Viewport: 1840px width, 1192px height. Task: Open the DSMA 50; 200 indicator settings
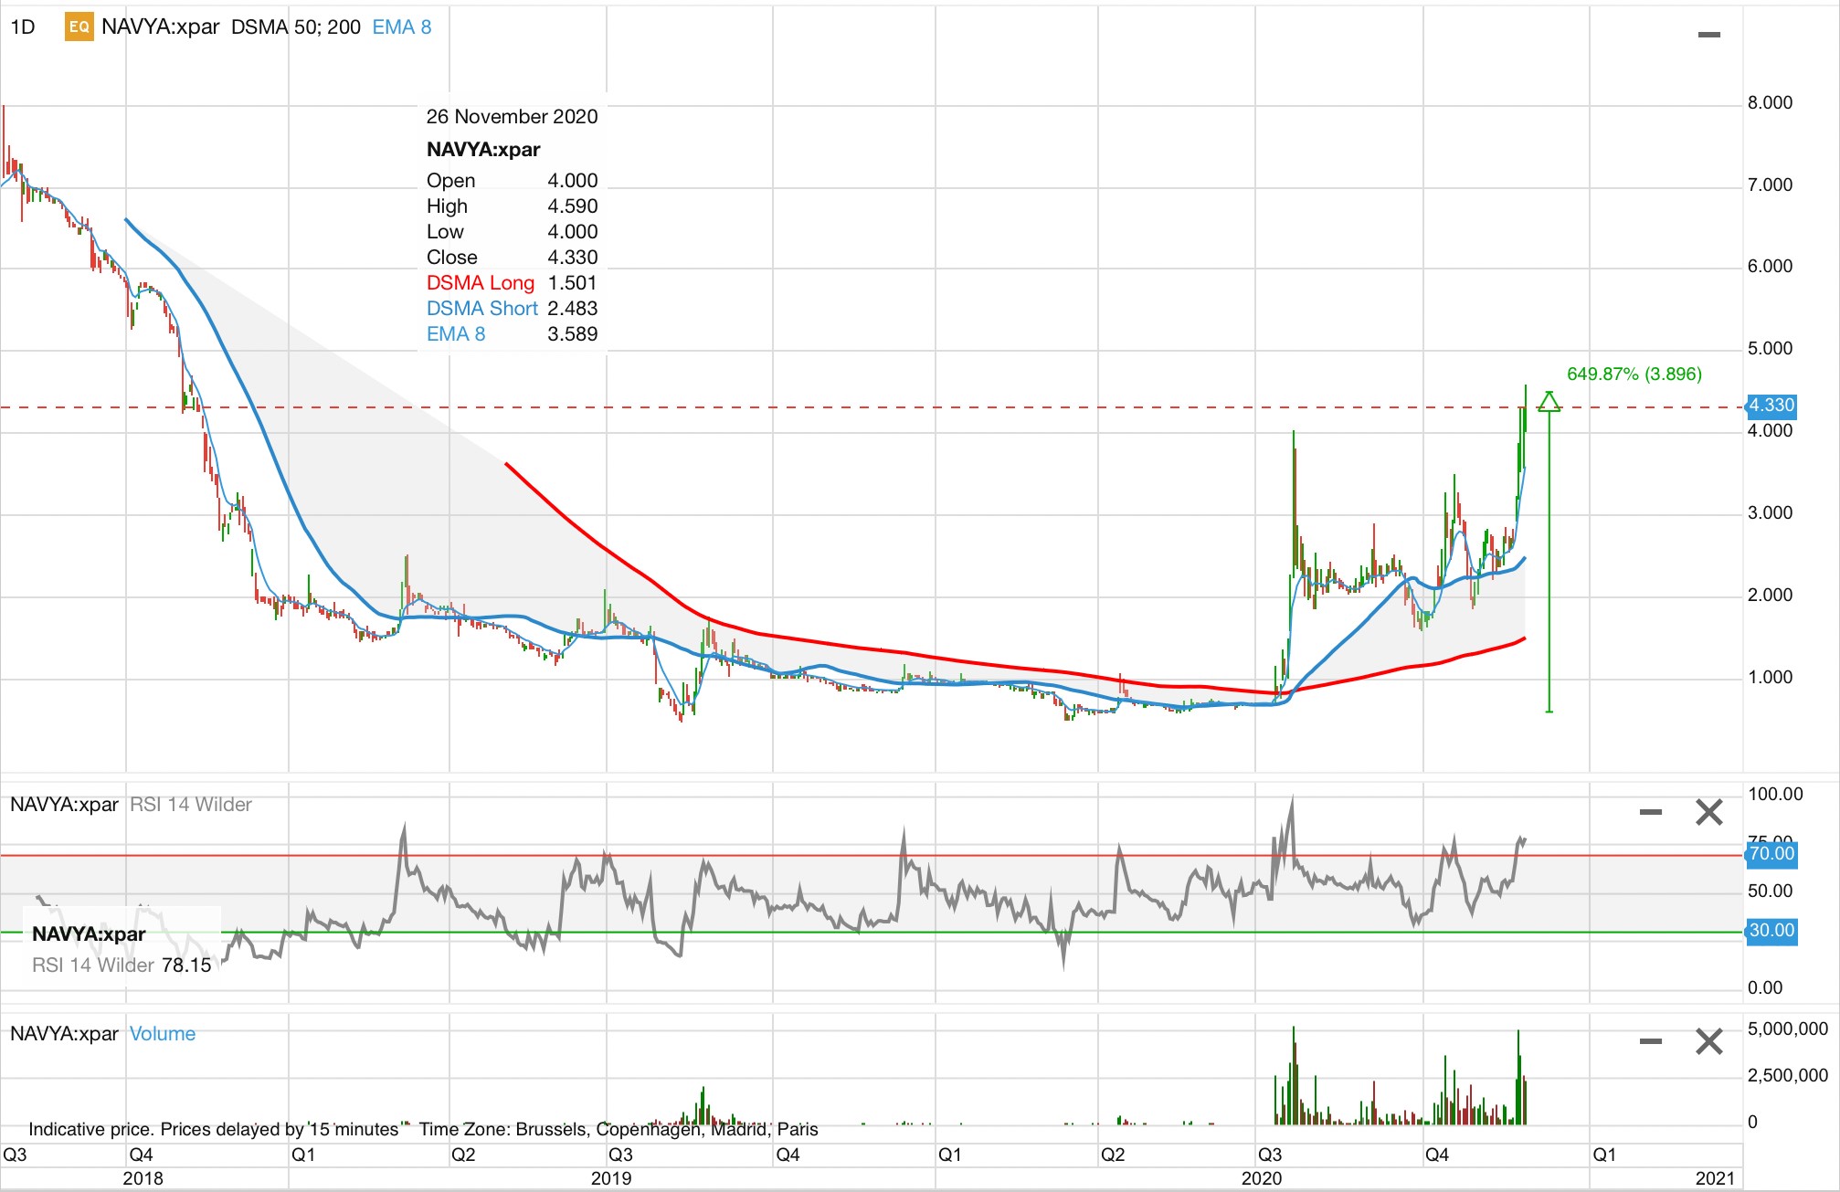pyautogui.click(x=296, y=26)
